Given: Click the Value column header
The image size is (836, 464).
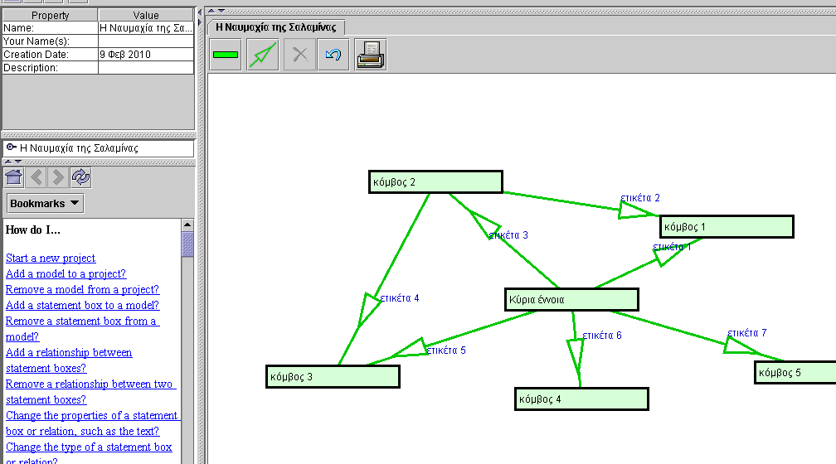Looking at the screenshot, I should 146,15.
